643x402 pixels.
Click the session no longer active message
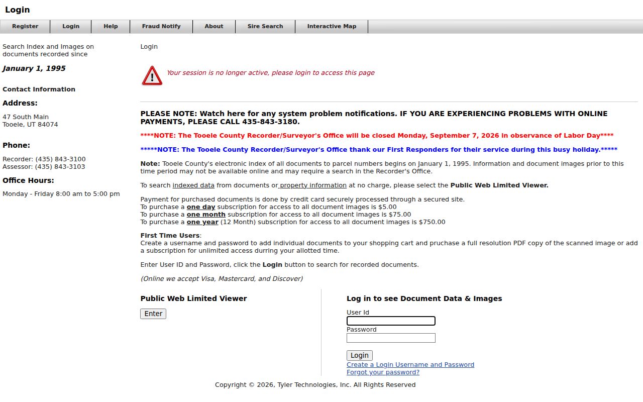pos(271,73)
